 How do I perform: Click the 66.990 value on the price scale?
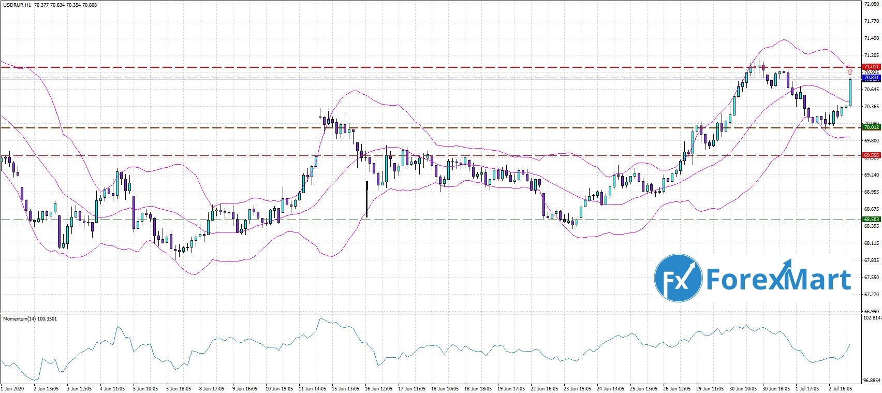click(x=872, y=311)
